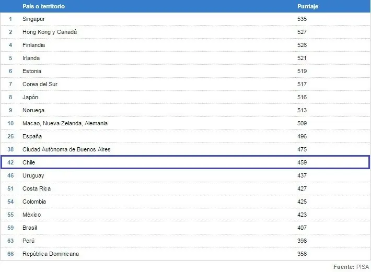This screenshot has width=371, height=272.
Task: Click Perú's score 398
Action: [302, 241]
